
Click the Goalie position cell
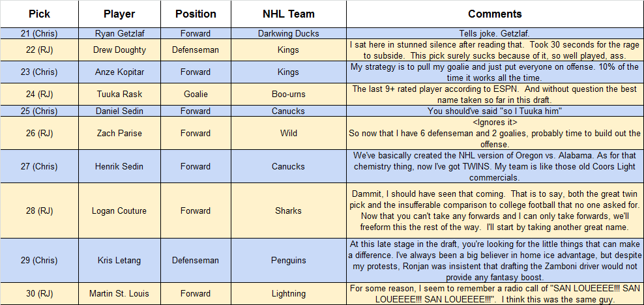pyautogui.click(x=196, y=94)
